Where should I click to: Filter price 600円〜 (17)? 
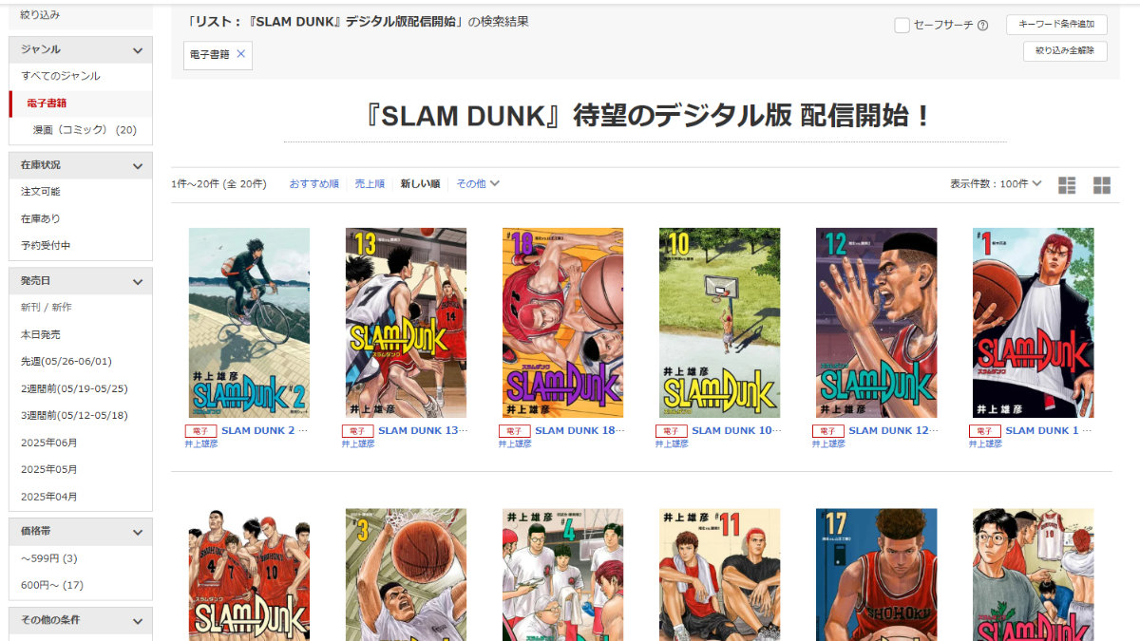click(52, 585)
